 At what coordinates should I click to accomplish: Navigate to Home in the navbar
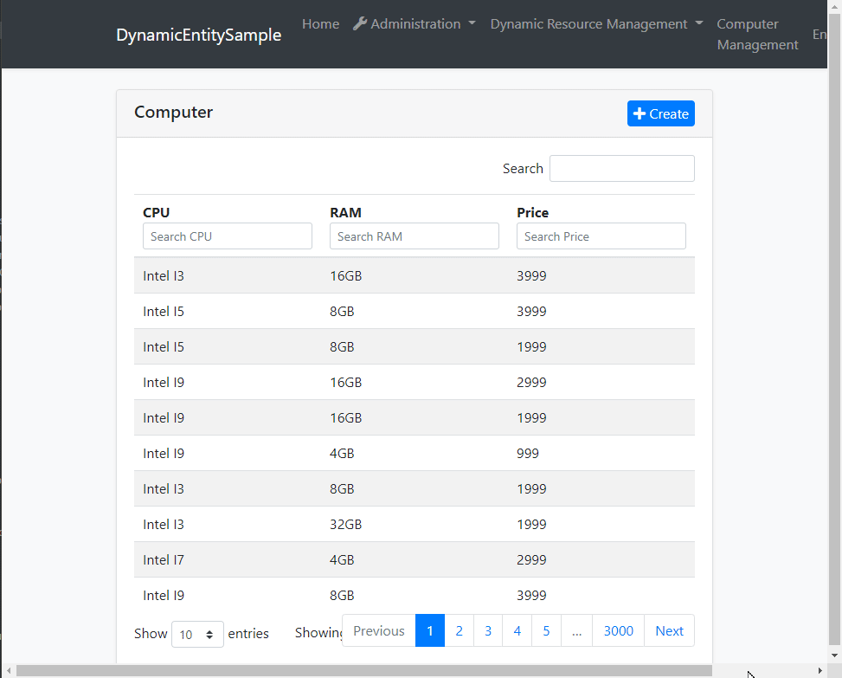click(320, 23)
